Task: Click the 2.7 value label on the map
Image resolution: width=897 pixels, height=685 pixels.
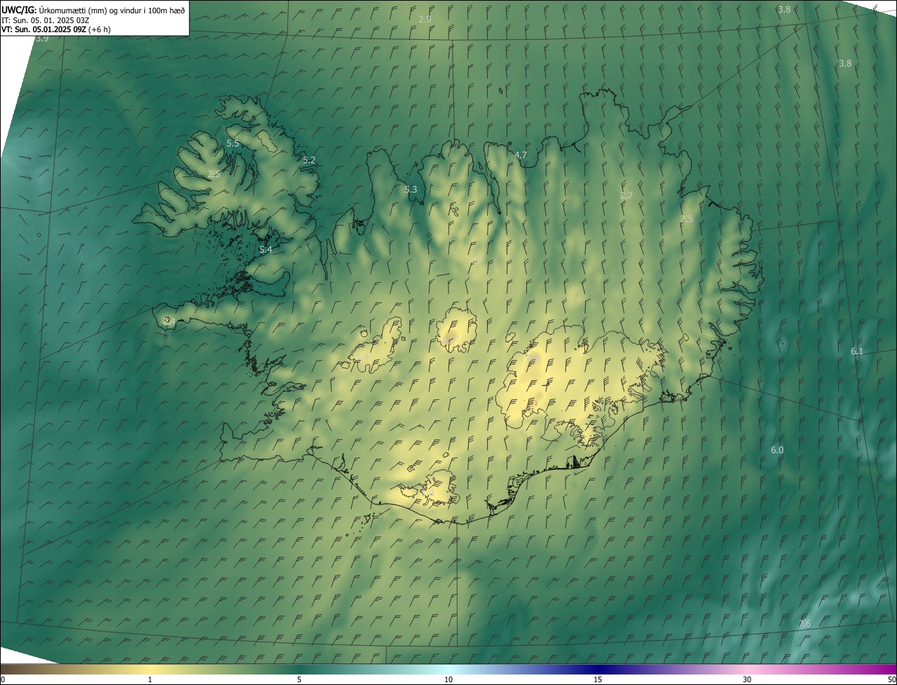Action: point(626,196)
